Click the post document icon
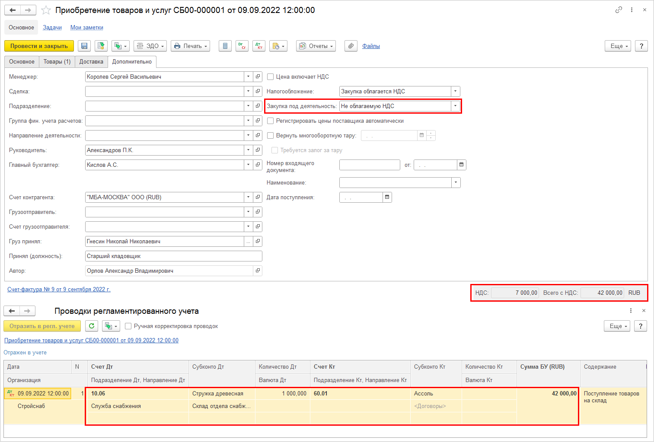This screenshot has width=654, height=443. (102, 46)
